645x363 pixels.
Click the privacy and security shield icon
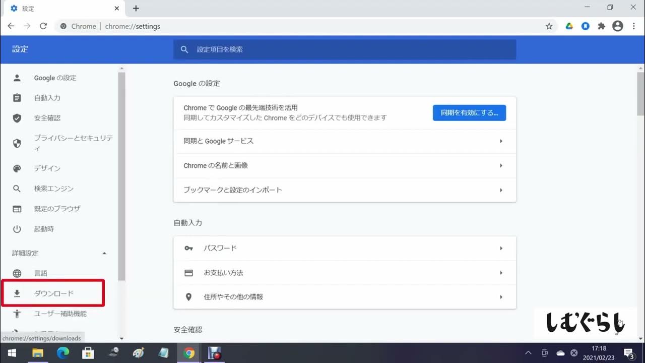point(17,143)
